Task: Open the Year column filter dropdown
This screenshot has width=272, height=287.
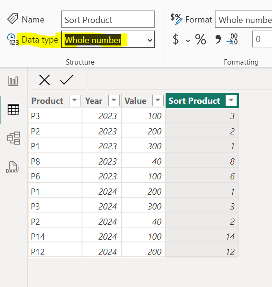Action: (x=114, y=100)
